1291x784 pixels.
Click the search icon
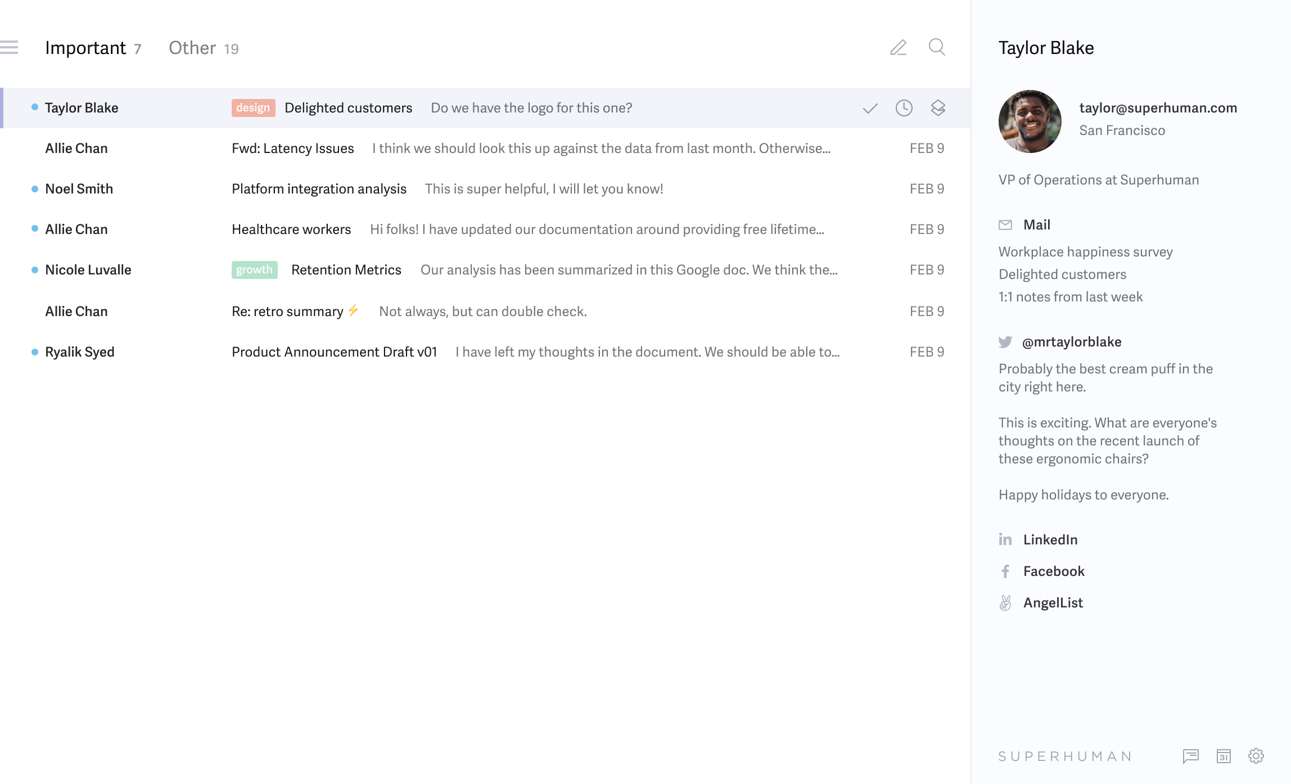click(937, 48)
